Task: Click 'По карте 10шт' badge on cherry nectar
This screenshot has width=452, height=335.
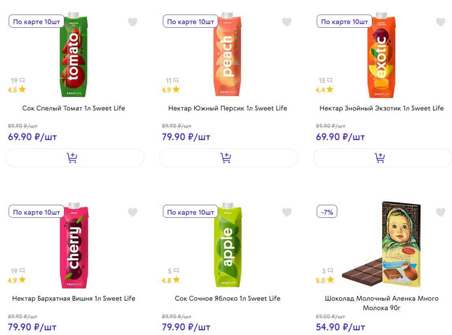Action: coord(36,212)
